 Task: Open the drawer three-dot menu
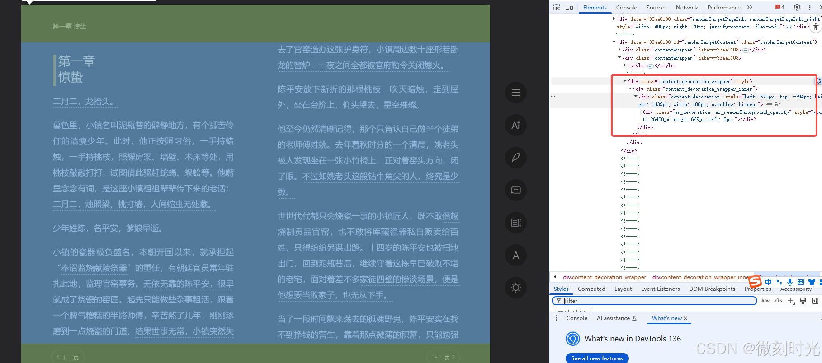point(557,318)
